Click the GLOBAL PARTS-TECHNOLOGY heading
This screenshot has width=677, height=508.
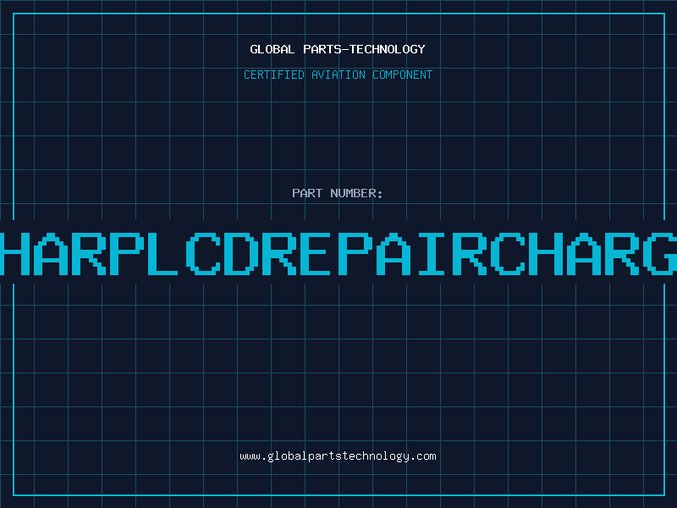tap(338, 49)
